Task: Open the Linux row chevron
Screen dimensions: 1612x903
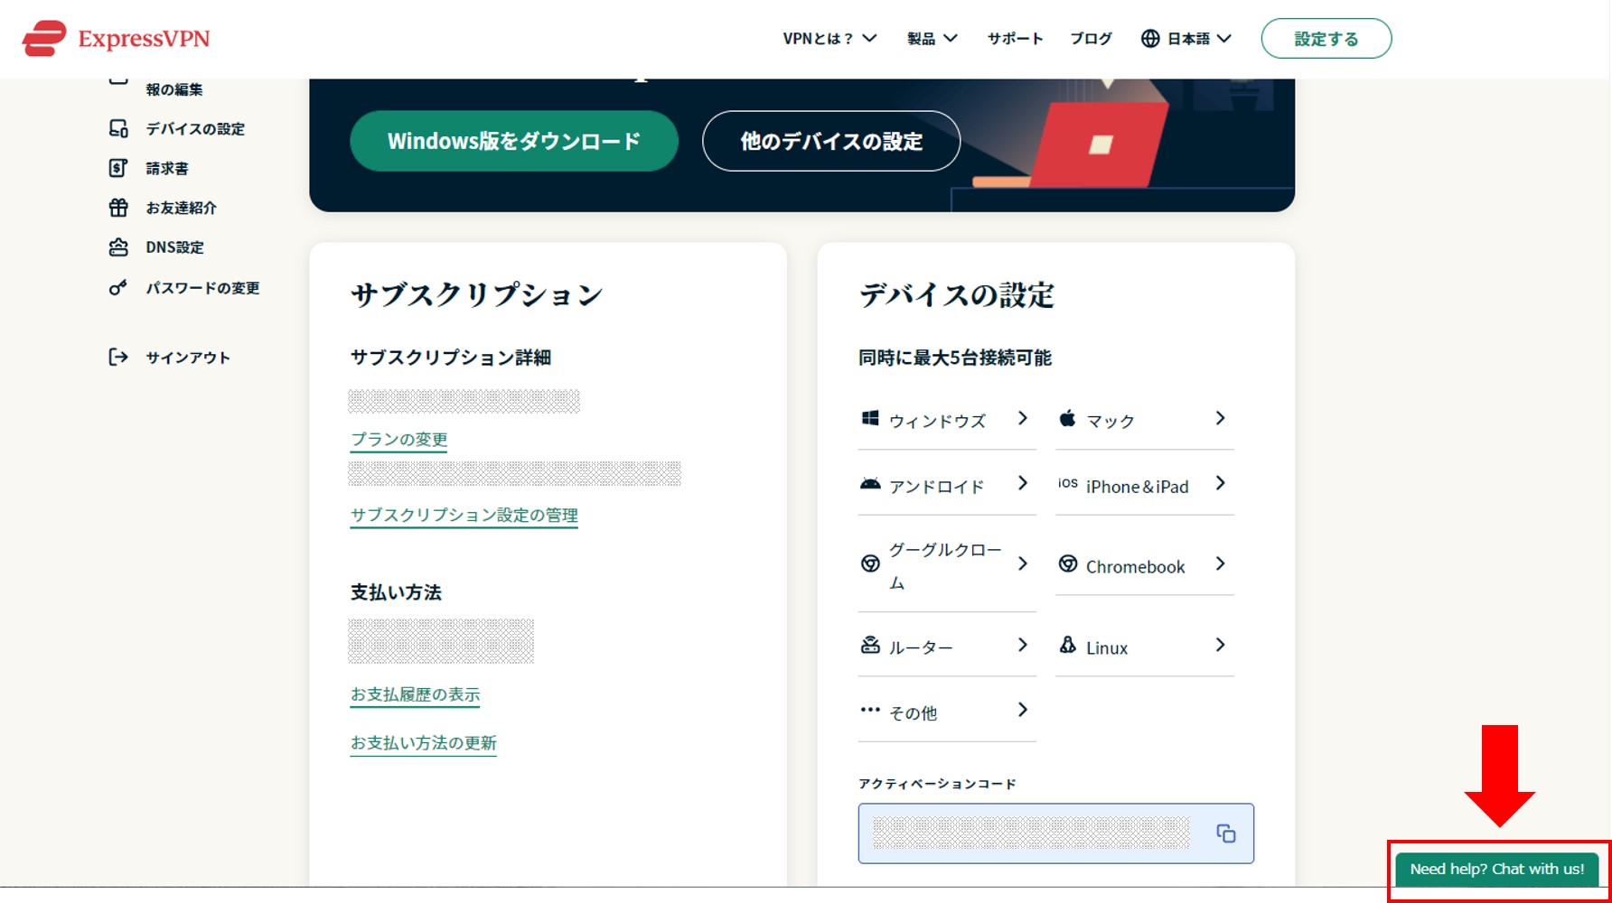Action: pos(1220,645)
